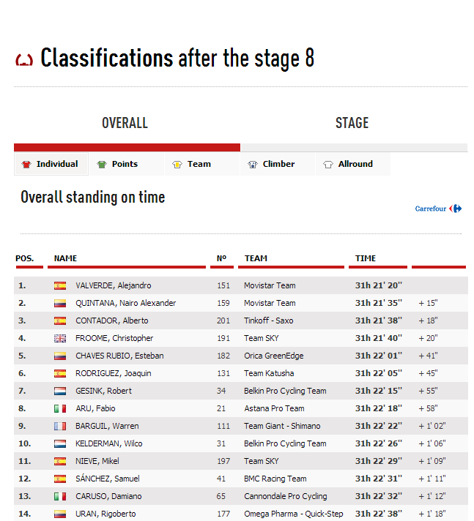Image resolution: width=474 pixels, height=521 pixels.
Task: Click the Climber jersey icon
Action: 253,165
